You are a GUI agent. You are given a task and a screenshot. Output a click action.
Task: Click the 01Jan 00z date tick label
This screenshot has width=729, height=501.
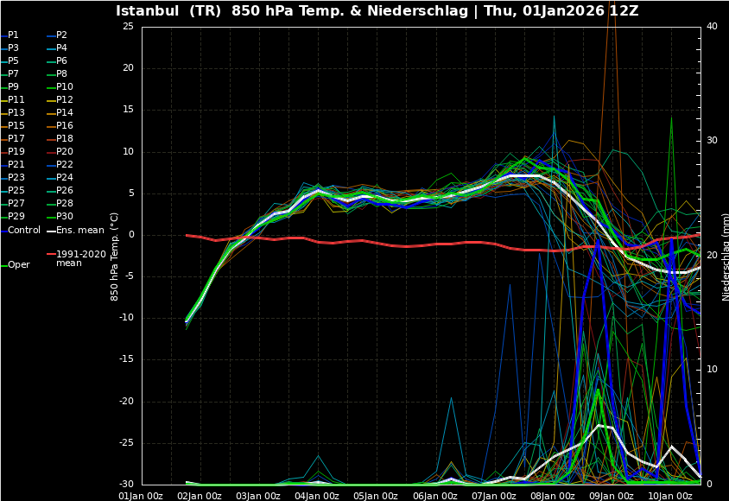click(x=141, y=496)
